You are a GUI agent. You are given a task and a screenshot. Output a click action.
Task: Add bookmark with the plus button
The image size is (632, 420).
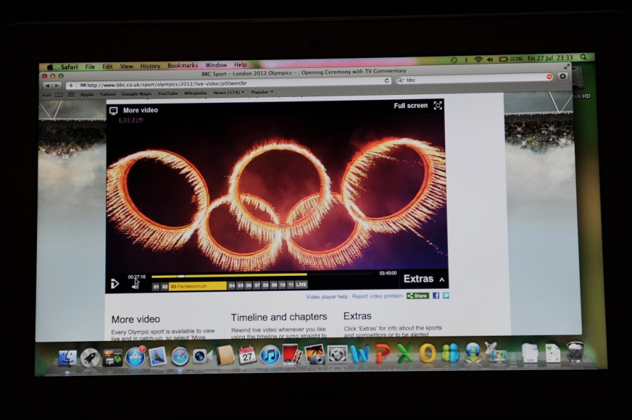(x=71, y=86)
